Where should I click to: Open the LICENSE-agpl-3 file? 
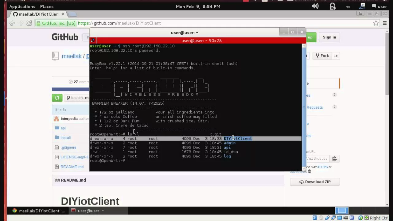(x=75, y=157)
